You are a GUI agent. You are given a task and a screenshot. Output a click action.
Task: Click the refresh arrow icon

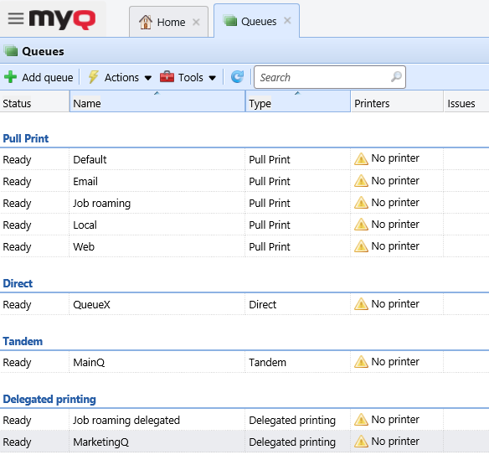237,77
